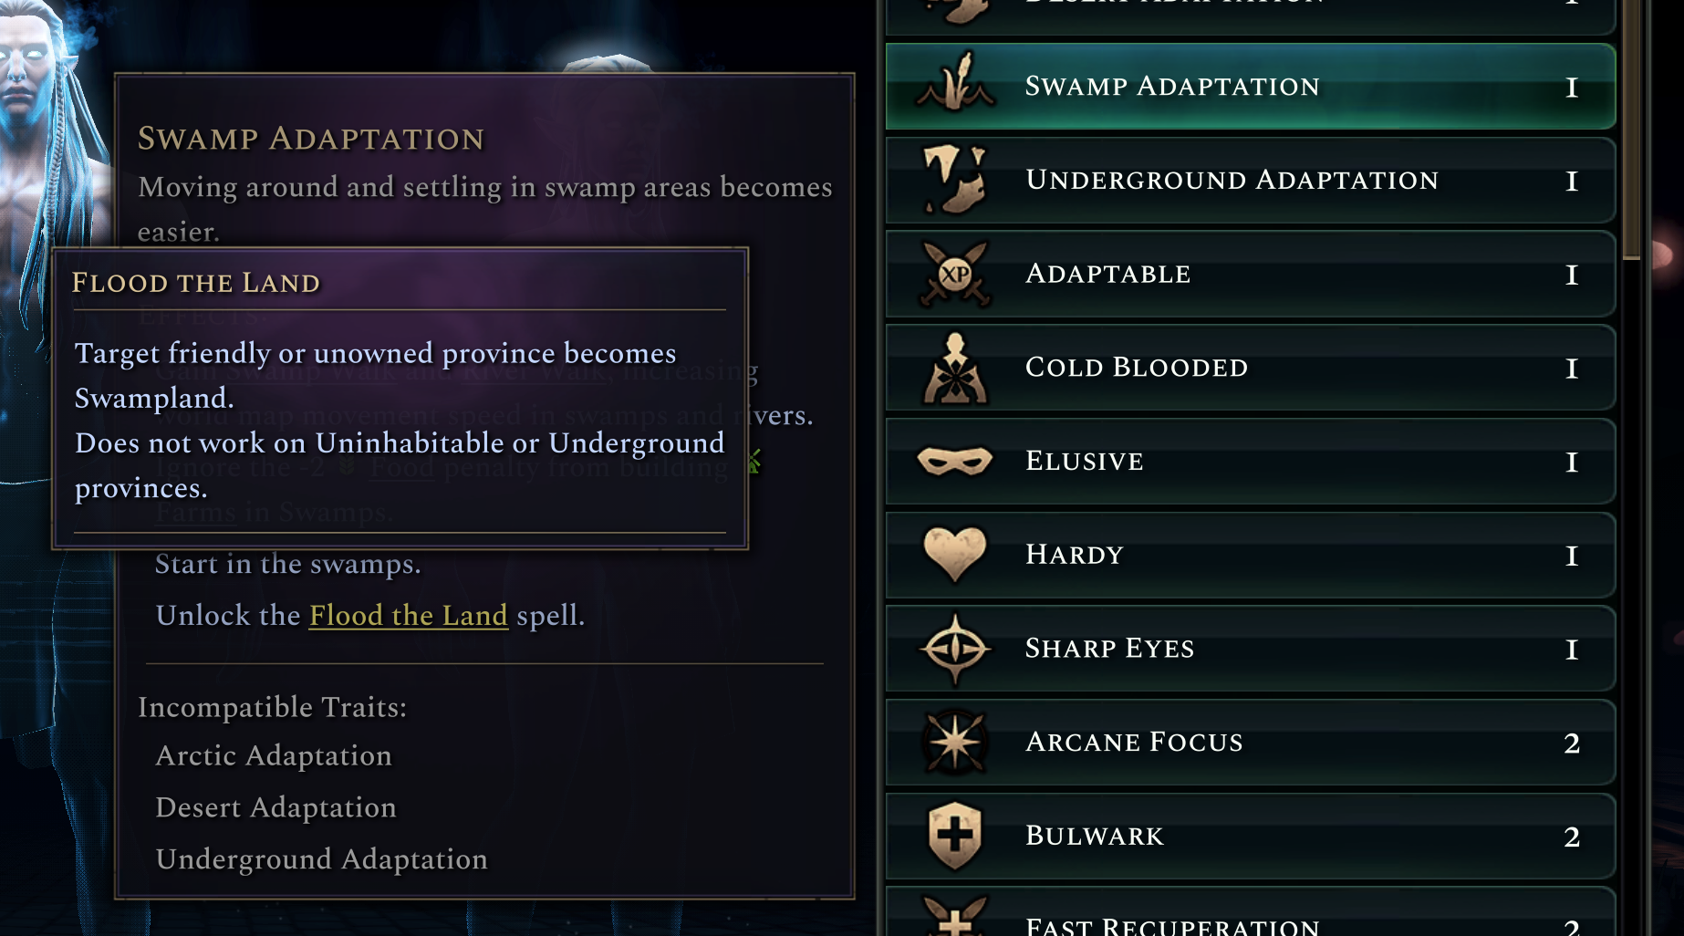Click the Hardy heart icon
Viewport: 1684px width, 936px height.
click(x=955, y=555)
